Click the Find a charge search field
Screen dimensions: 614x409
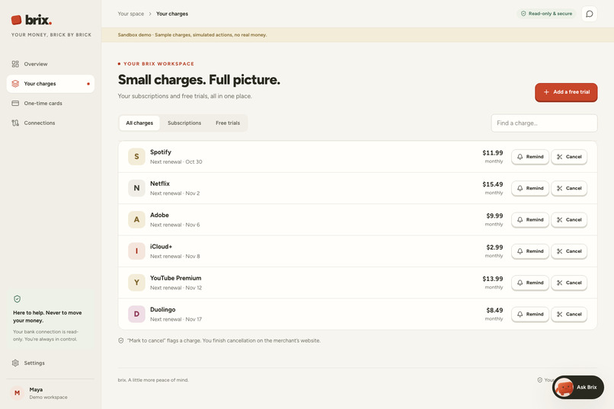(x=545, y=123)
